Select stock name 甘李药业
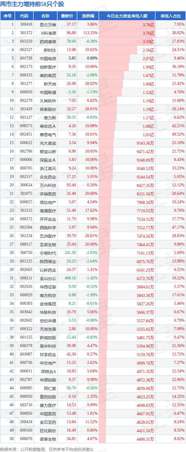Viewport: 186px width, 452px height. 48,354
